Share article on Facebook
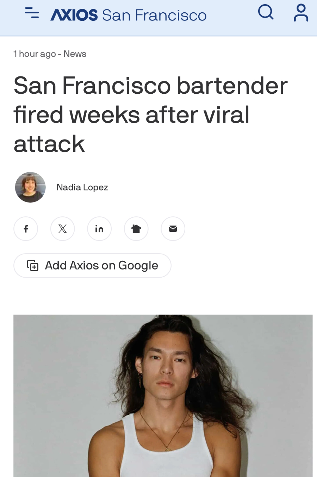 26,229
